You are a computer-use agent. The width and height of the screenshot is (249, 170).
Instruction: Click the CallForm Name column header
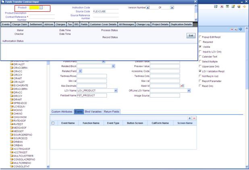click(x=160, y=123)
